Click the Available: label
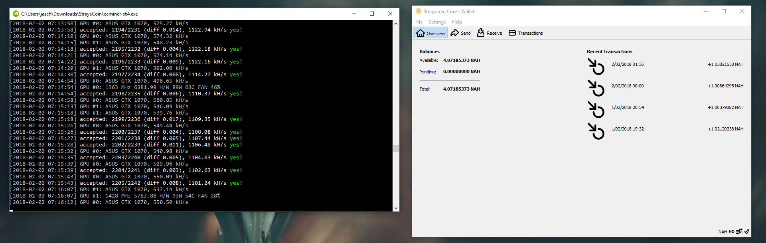766x243 pixels. tap(428, 60)
